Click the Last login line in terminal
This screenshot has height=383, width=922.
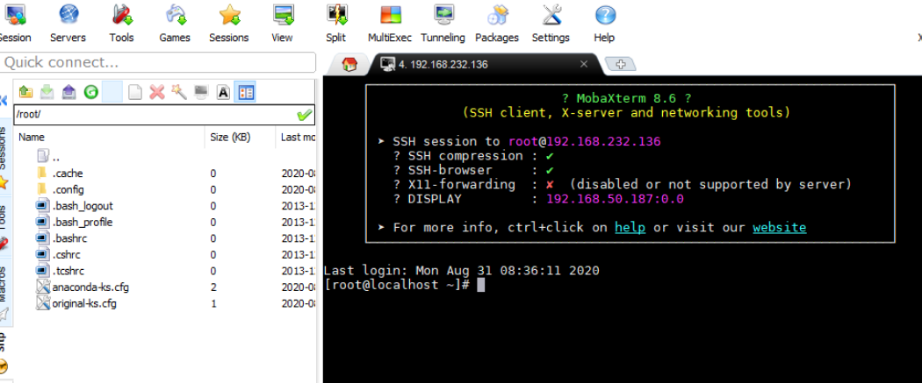click(462, 271)
